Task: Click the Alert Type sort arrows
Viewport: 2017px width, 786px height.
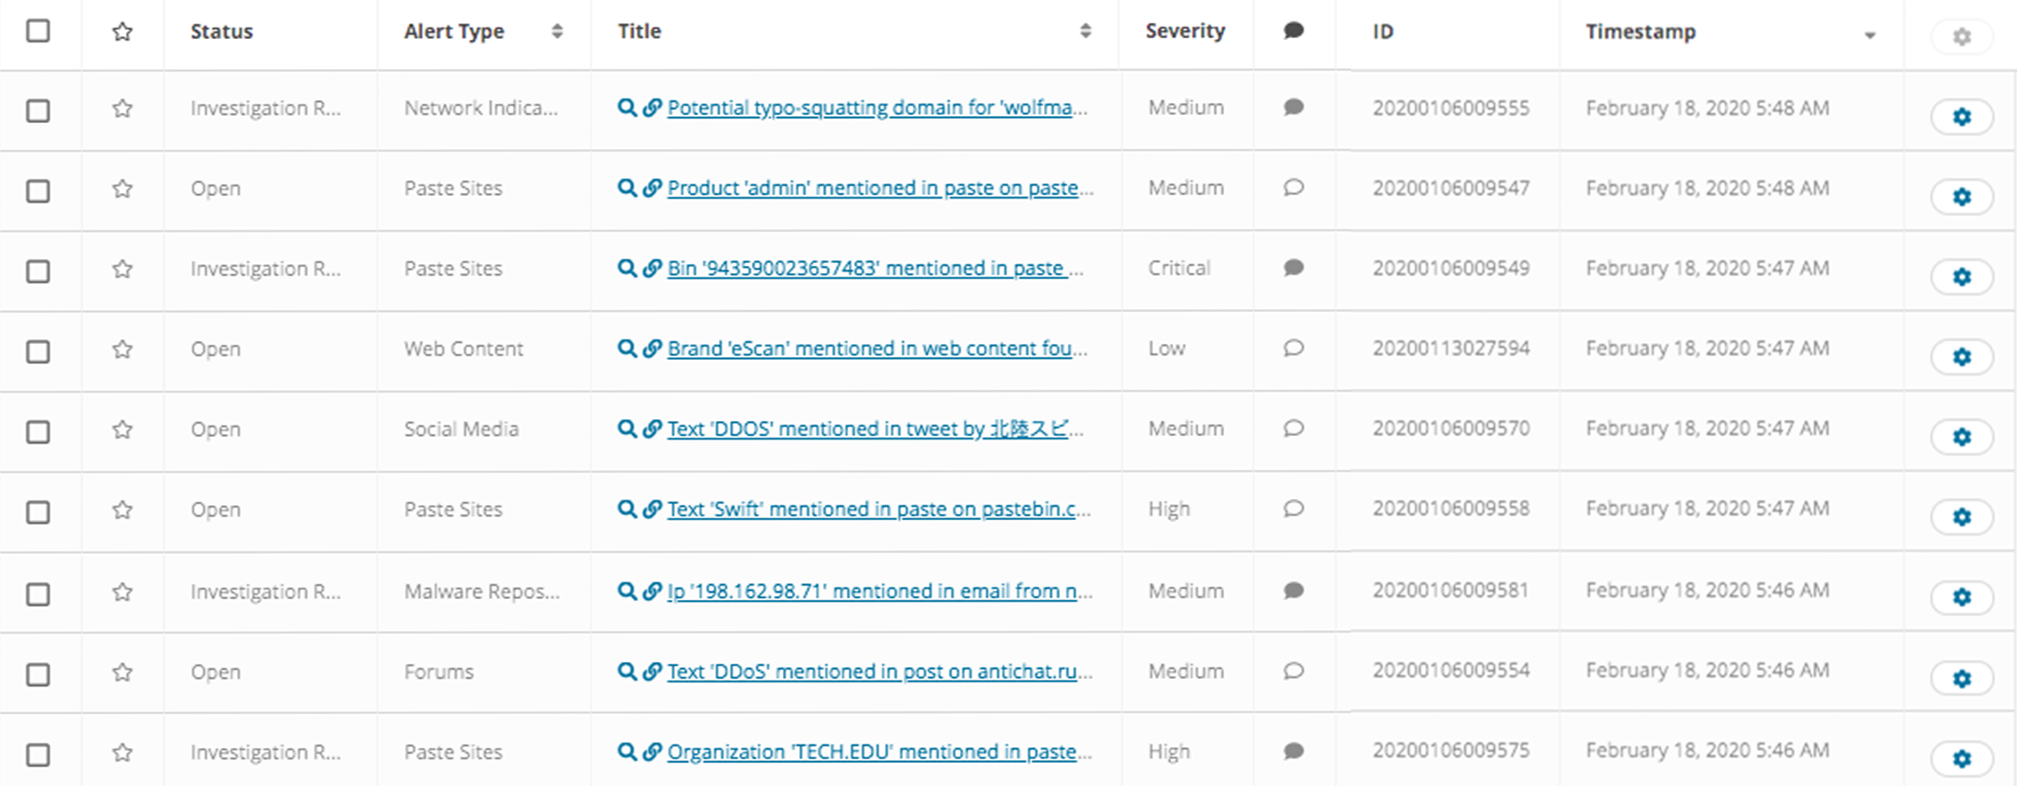Action: pos(557,32)
